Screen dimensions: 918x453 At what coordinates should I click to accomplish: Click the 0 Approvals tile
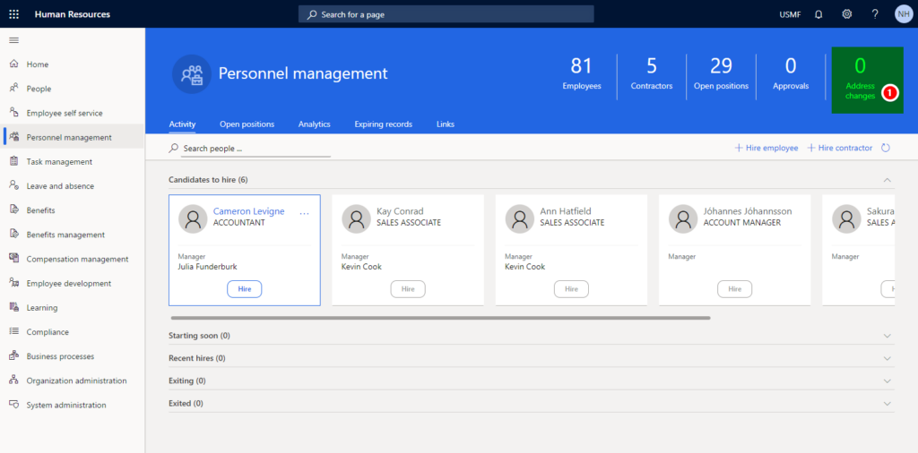pyautogui.click(x=791, y=73)
